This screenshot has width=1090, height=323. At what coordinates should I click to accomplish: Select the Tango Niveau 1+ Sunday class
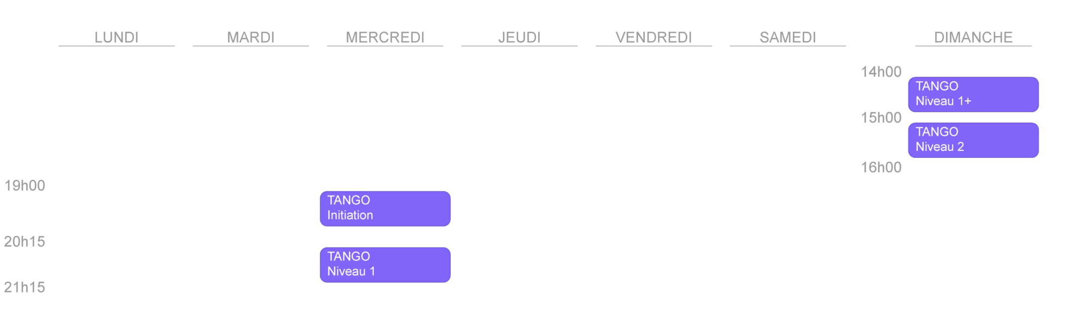[973, 95]
